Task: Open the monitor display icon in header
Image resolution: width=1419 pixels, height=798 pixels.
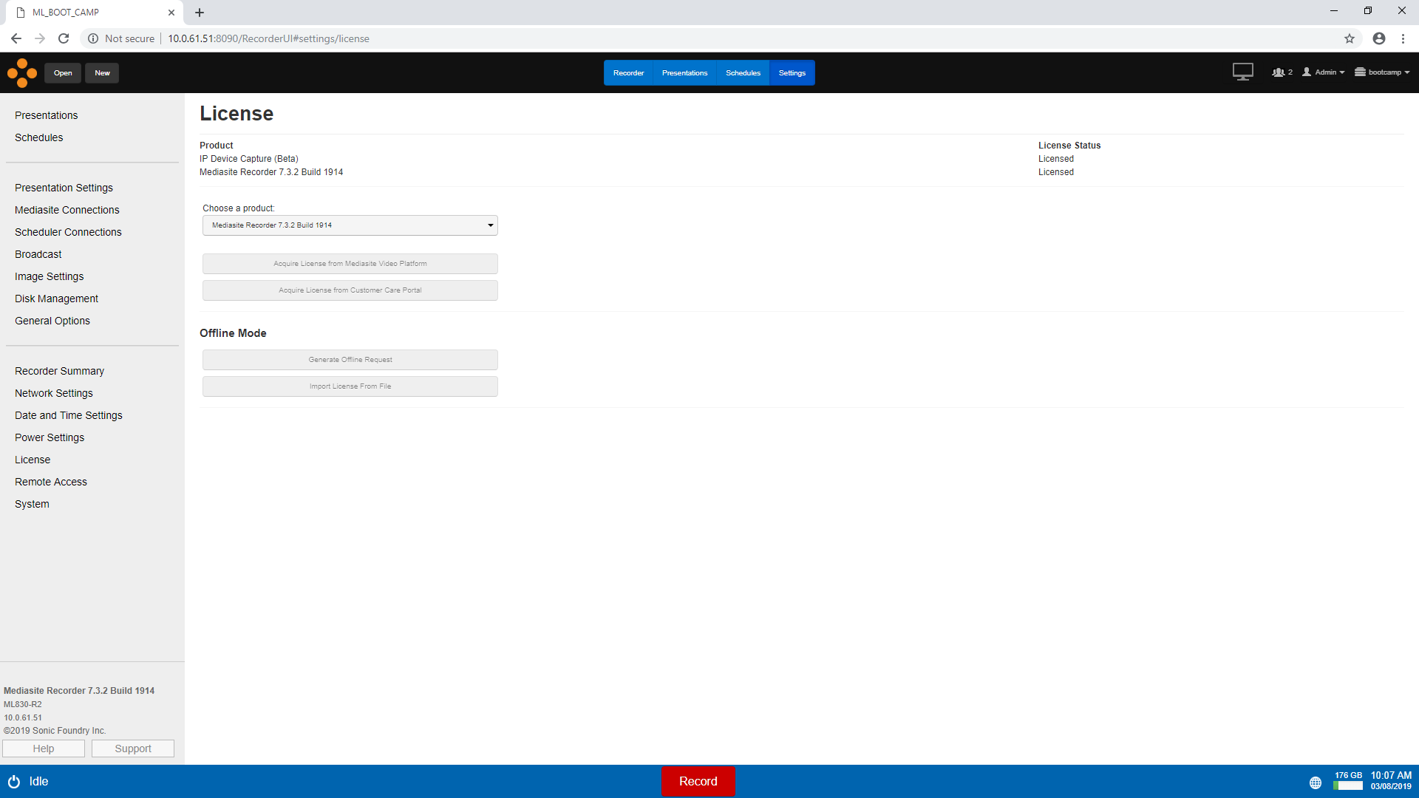Action: coord(1242,72)
